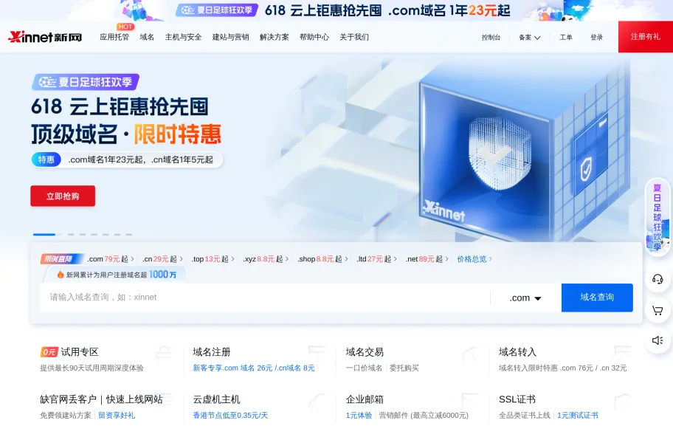673x443 pixels.
Task: Open 缺官网丢客户 快速上线网站 section
Action: click(101, 399)
